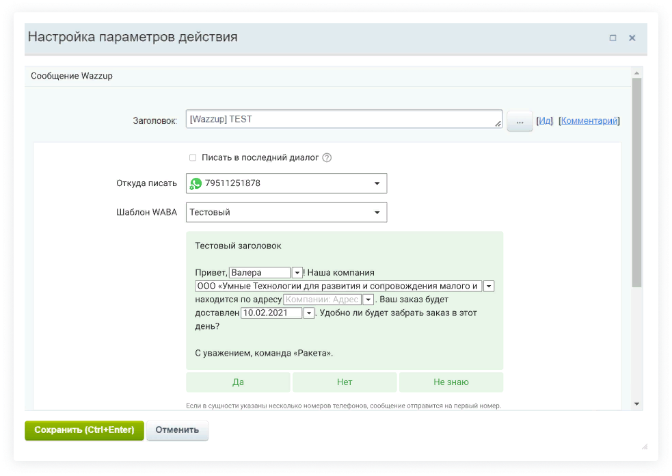This screenshot has height=476, width=672.
Task: Click the help question mark icon
Action: (x=327, y=158)
